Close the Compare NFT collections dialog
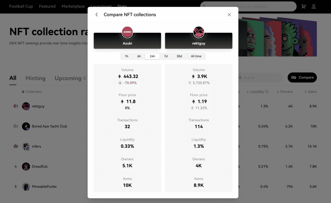 [229, 15]
